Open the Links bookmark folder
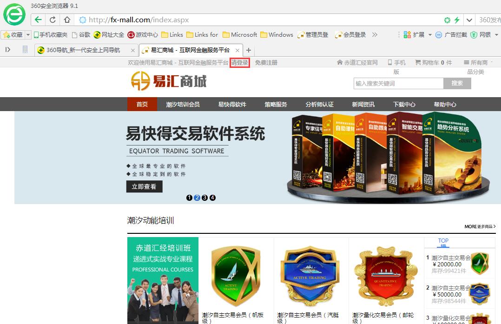501x324 pixels. (x=172, y=34)
